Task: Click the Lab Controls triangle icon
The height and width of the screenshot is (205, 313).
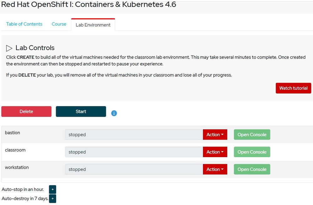Action: (9, 48)
